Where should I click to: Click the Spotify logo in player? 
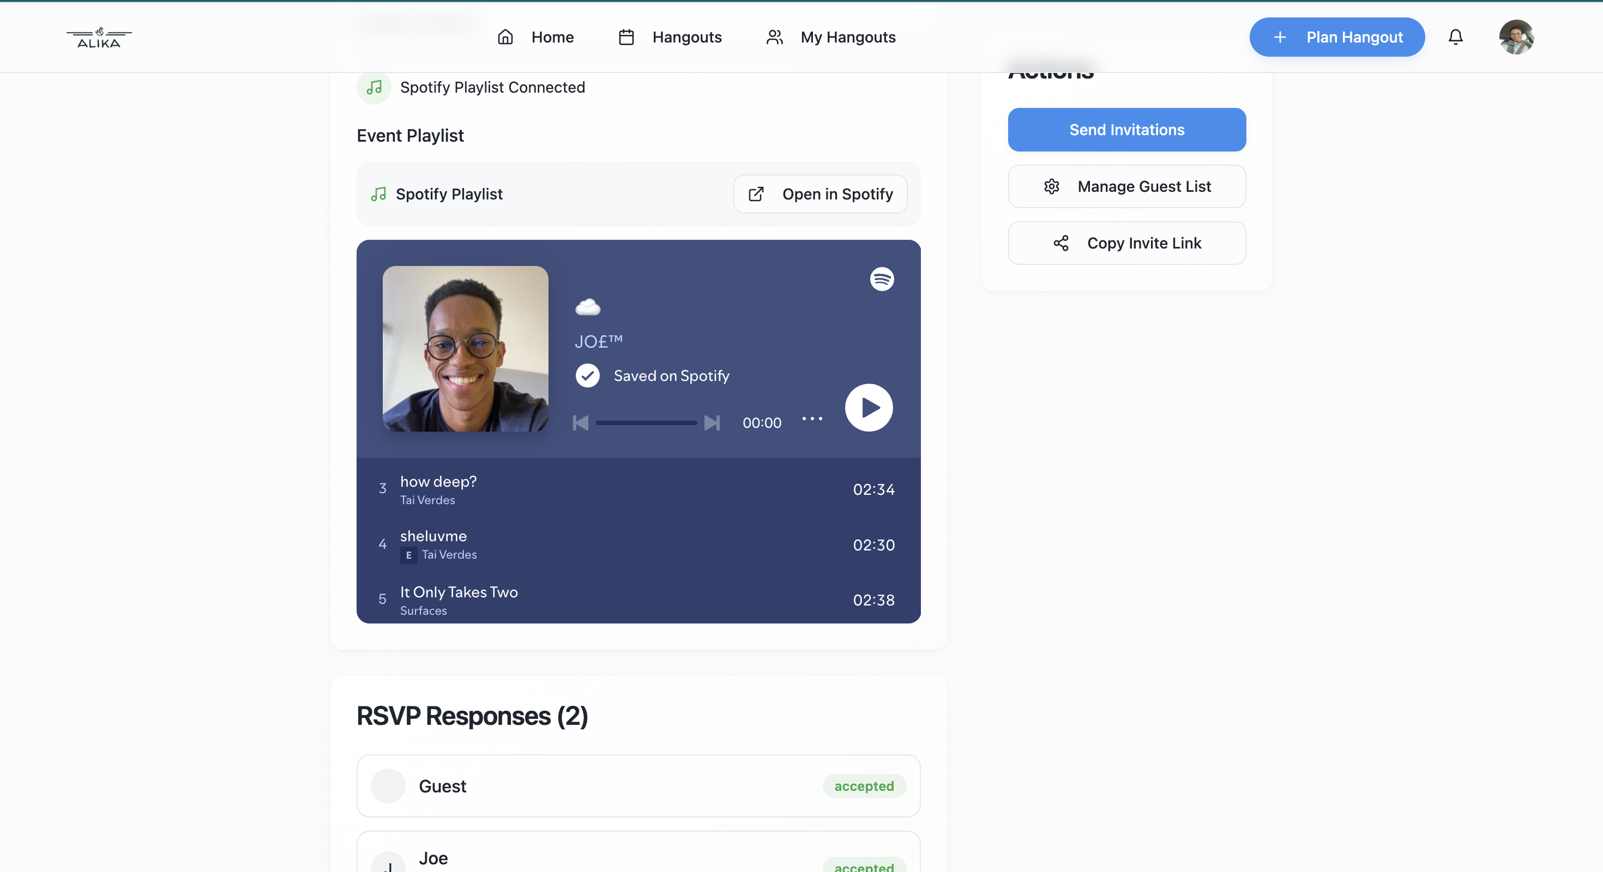(882, 278)
